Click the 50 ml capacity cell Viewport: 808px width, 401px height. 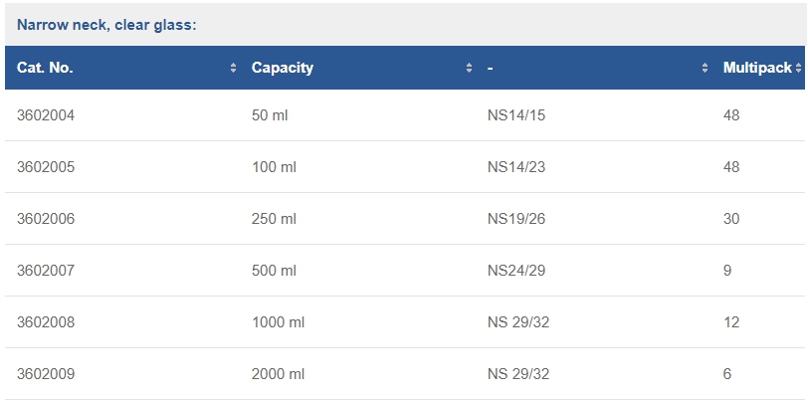[270, 115]
